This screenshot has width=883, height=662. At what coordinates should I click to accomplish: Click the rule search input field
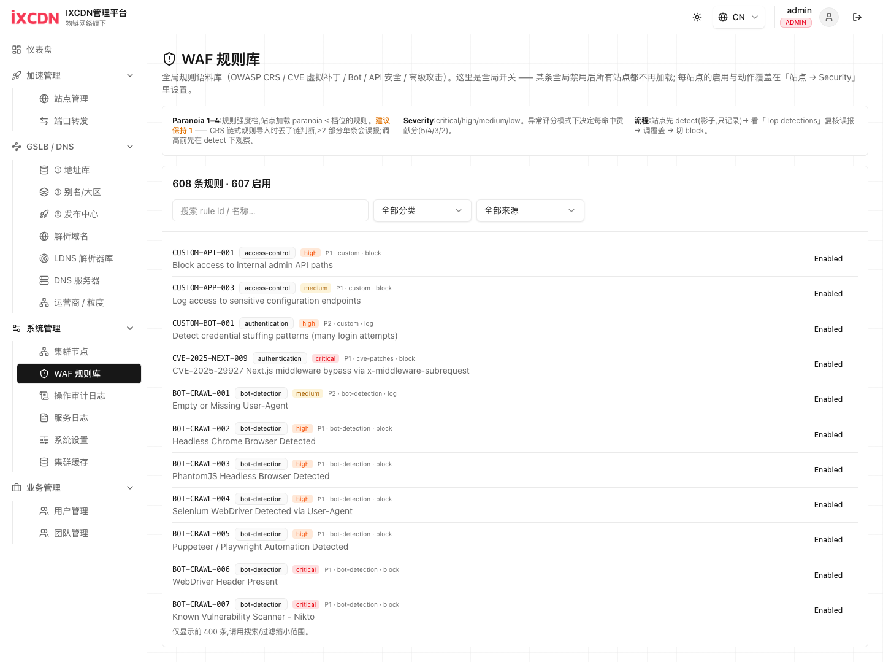pyautogui.click(x=270, y=210)
